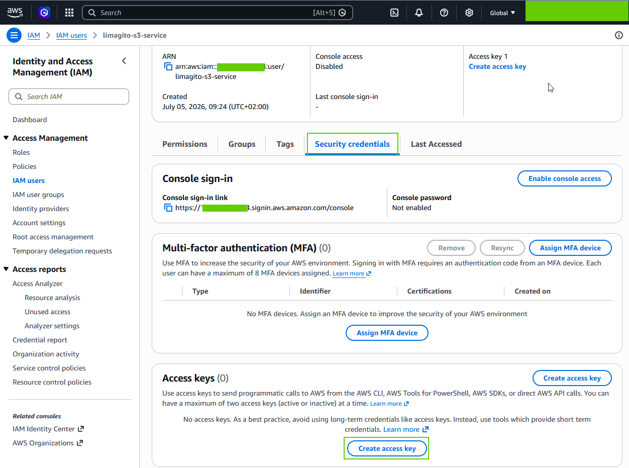Switch to the Last Accessed tab
The image size is (629, 468).
[436, 144]
